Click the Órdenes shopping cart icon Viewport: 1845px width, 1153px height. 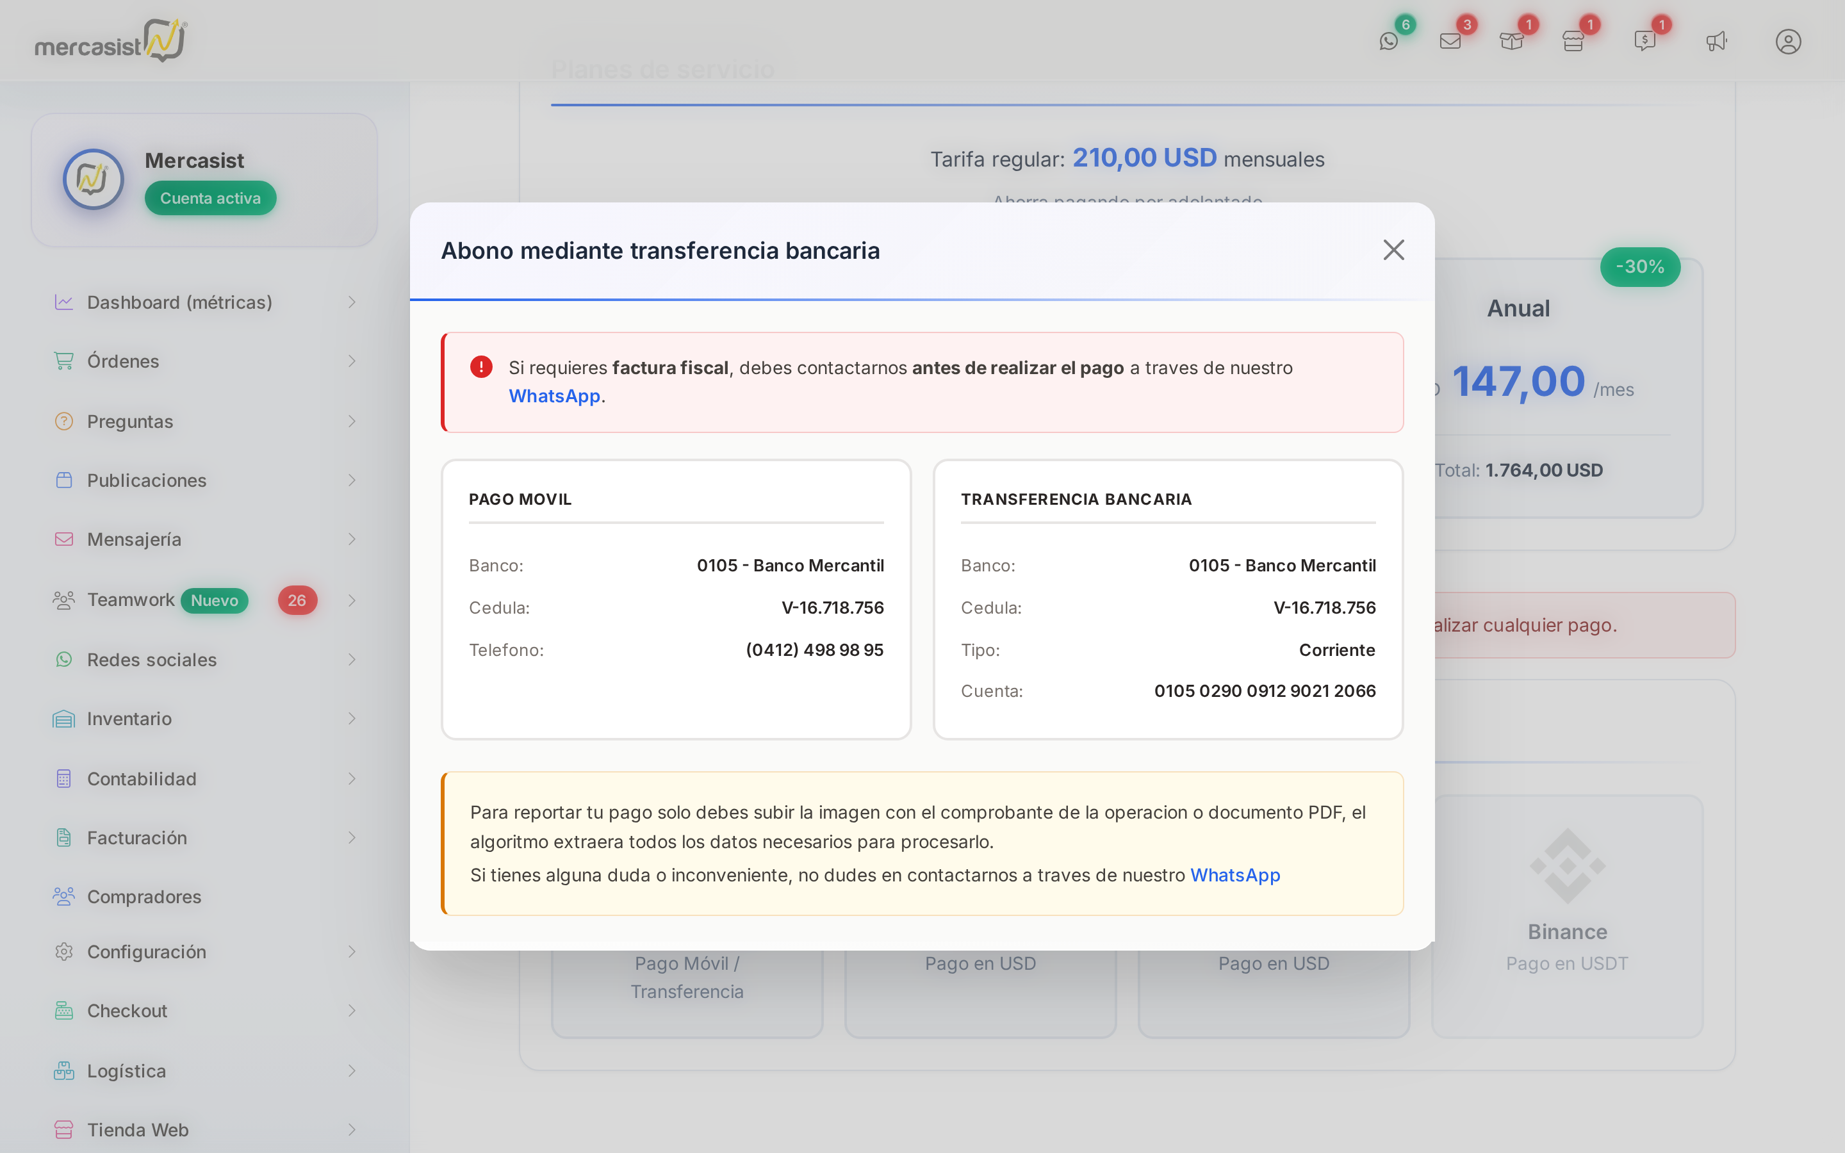(x=64, y=361)
